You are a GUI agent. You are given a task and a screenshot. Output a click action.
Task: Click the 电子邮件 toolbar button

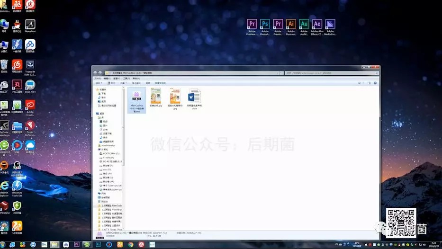(x=136, y=83)
